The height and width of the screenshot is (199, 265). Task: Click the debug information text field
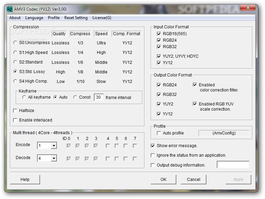(233, 165)
